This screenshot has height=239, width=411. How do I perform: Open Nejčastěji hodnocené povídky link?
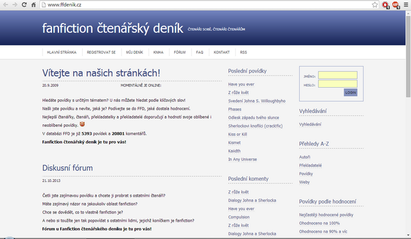pyautogui.click(x=326, y=215)
